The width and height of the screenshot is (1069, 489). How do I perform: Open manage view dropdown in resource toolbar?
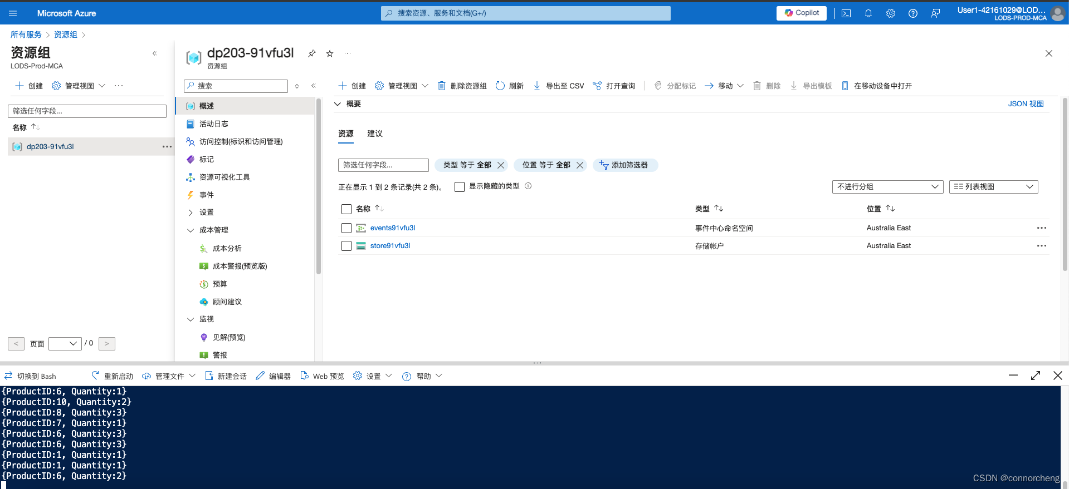402,86
